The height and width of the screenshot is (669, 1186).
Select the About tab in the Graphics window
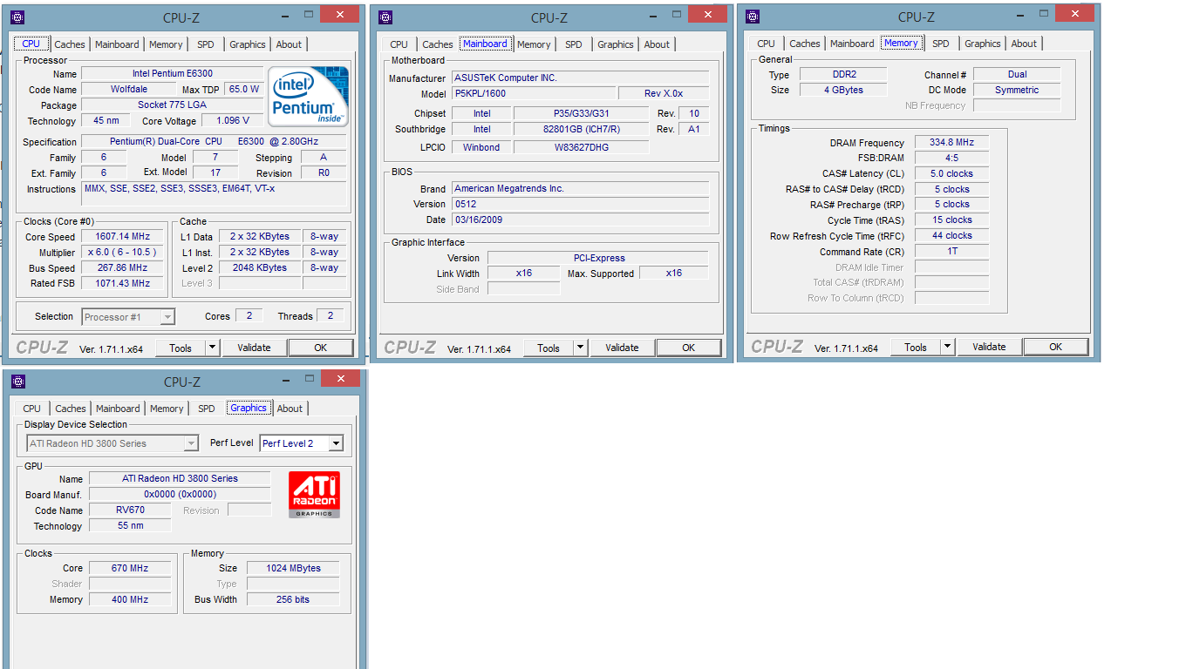pyautogui.click(x=290, y=409)
